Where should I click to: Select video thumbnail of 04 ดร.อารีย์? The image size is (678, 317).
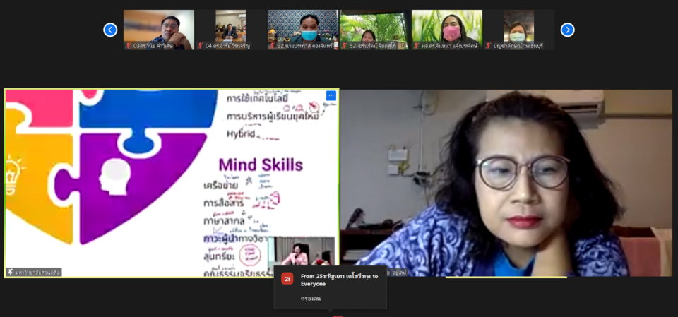click(x=230, y=30)
